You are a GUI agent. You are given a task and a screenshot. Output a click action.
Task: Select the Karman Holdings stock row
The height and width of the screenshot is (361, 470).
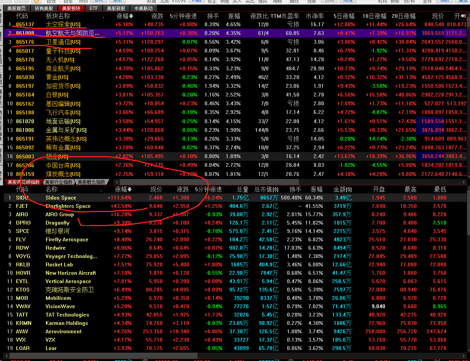[x=235, y=323]
